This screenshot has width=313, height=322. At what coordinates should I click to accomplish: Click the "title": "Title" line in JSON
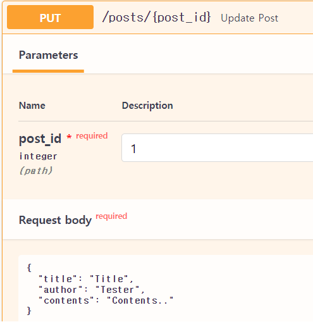click(x=86, y=279)
